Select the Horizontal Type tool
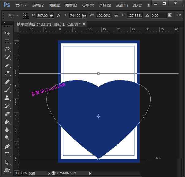 pyautogui.click(x=7, y=154)
